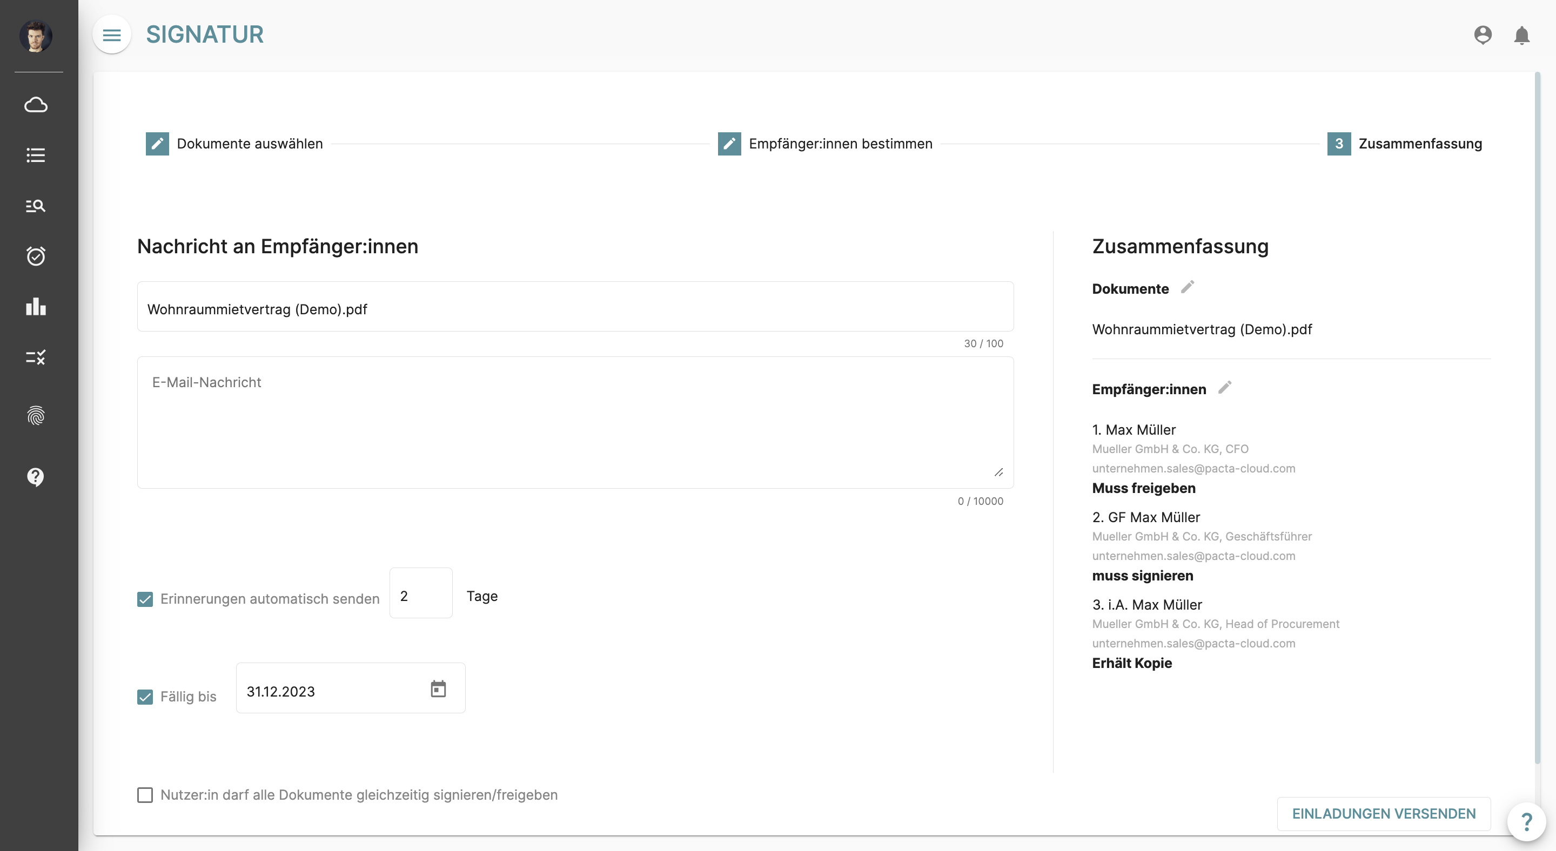The height and width of the screenshot is (851, 1556).
Task: Click the due date field 31.12.2023
Action: pos(350,688)
